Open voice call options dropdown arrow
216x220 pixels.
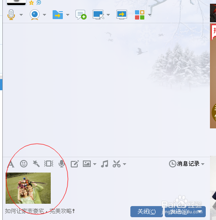coord(21,15)
